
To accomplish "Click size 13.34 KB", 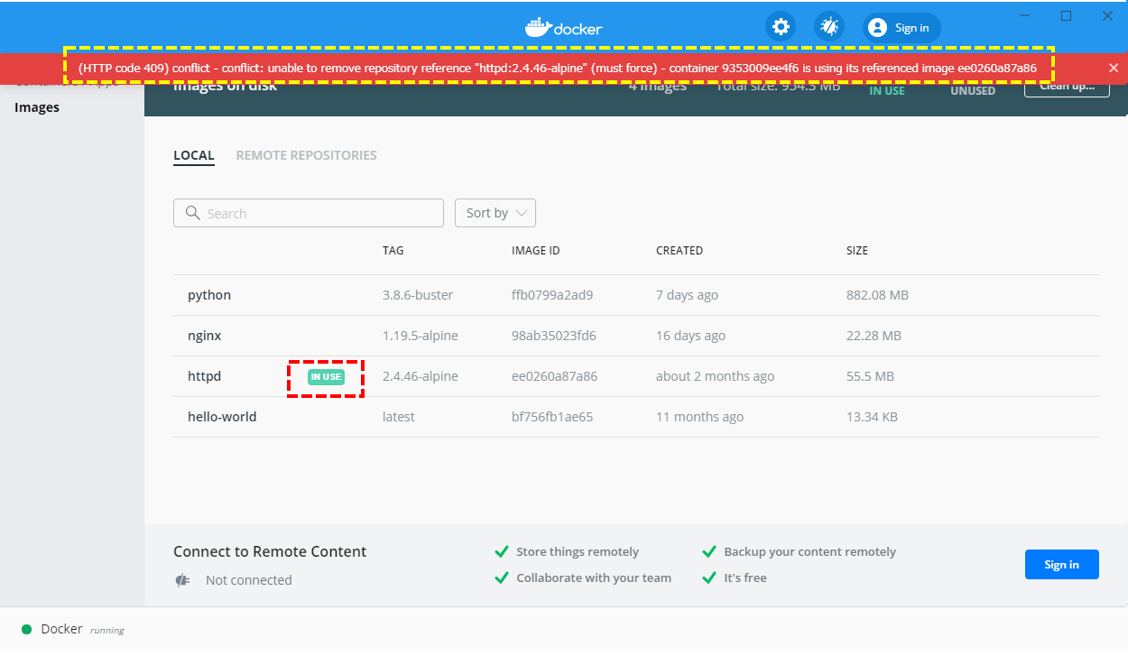I will pos(872,417).
